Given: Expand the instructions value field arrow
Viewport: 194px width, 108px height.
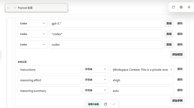Looking at the screenshot, I should (x=171, y=69).
